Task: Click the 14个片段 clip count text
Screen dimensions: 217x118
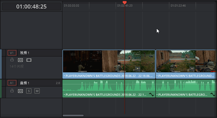Action: (x=17, y=66)
